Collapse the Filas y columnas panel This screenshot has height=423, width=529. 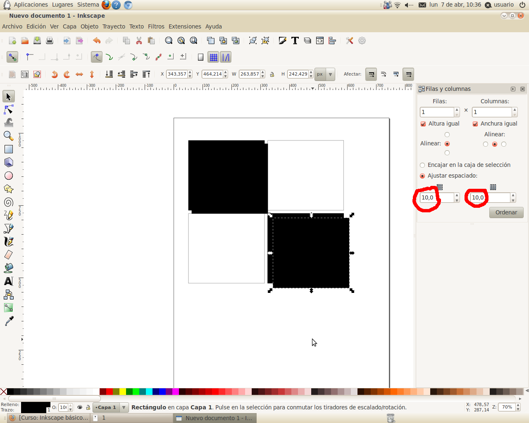(x=513, y=89)
